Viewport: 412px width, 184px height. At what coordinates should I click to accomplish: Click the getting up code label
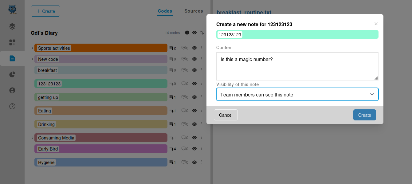pyautogui.click(x=48, y=97)
